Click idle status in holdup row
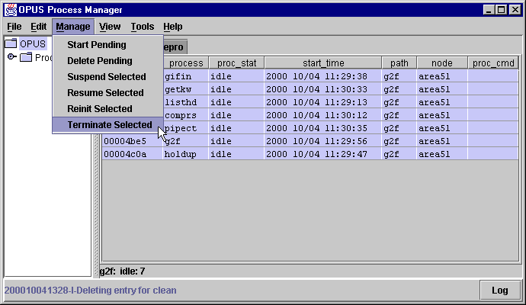Image resolution: width=526 pixels, height=305 pixels. tap(236, 154)
